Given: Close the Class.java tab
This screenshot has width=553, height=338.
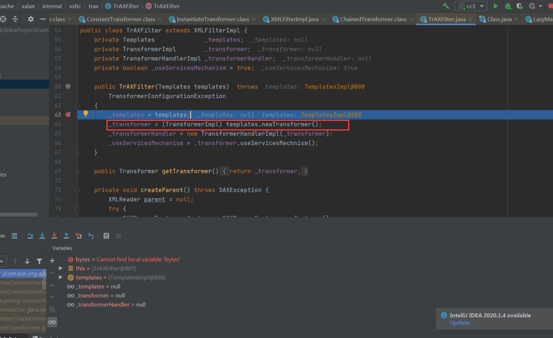Looking at the screenshot, I should 517,19.
